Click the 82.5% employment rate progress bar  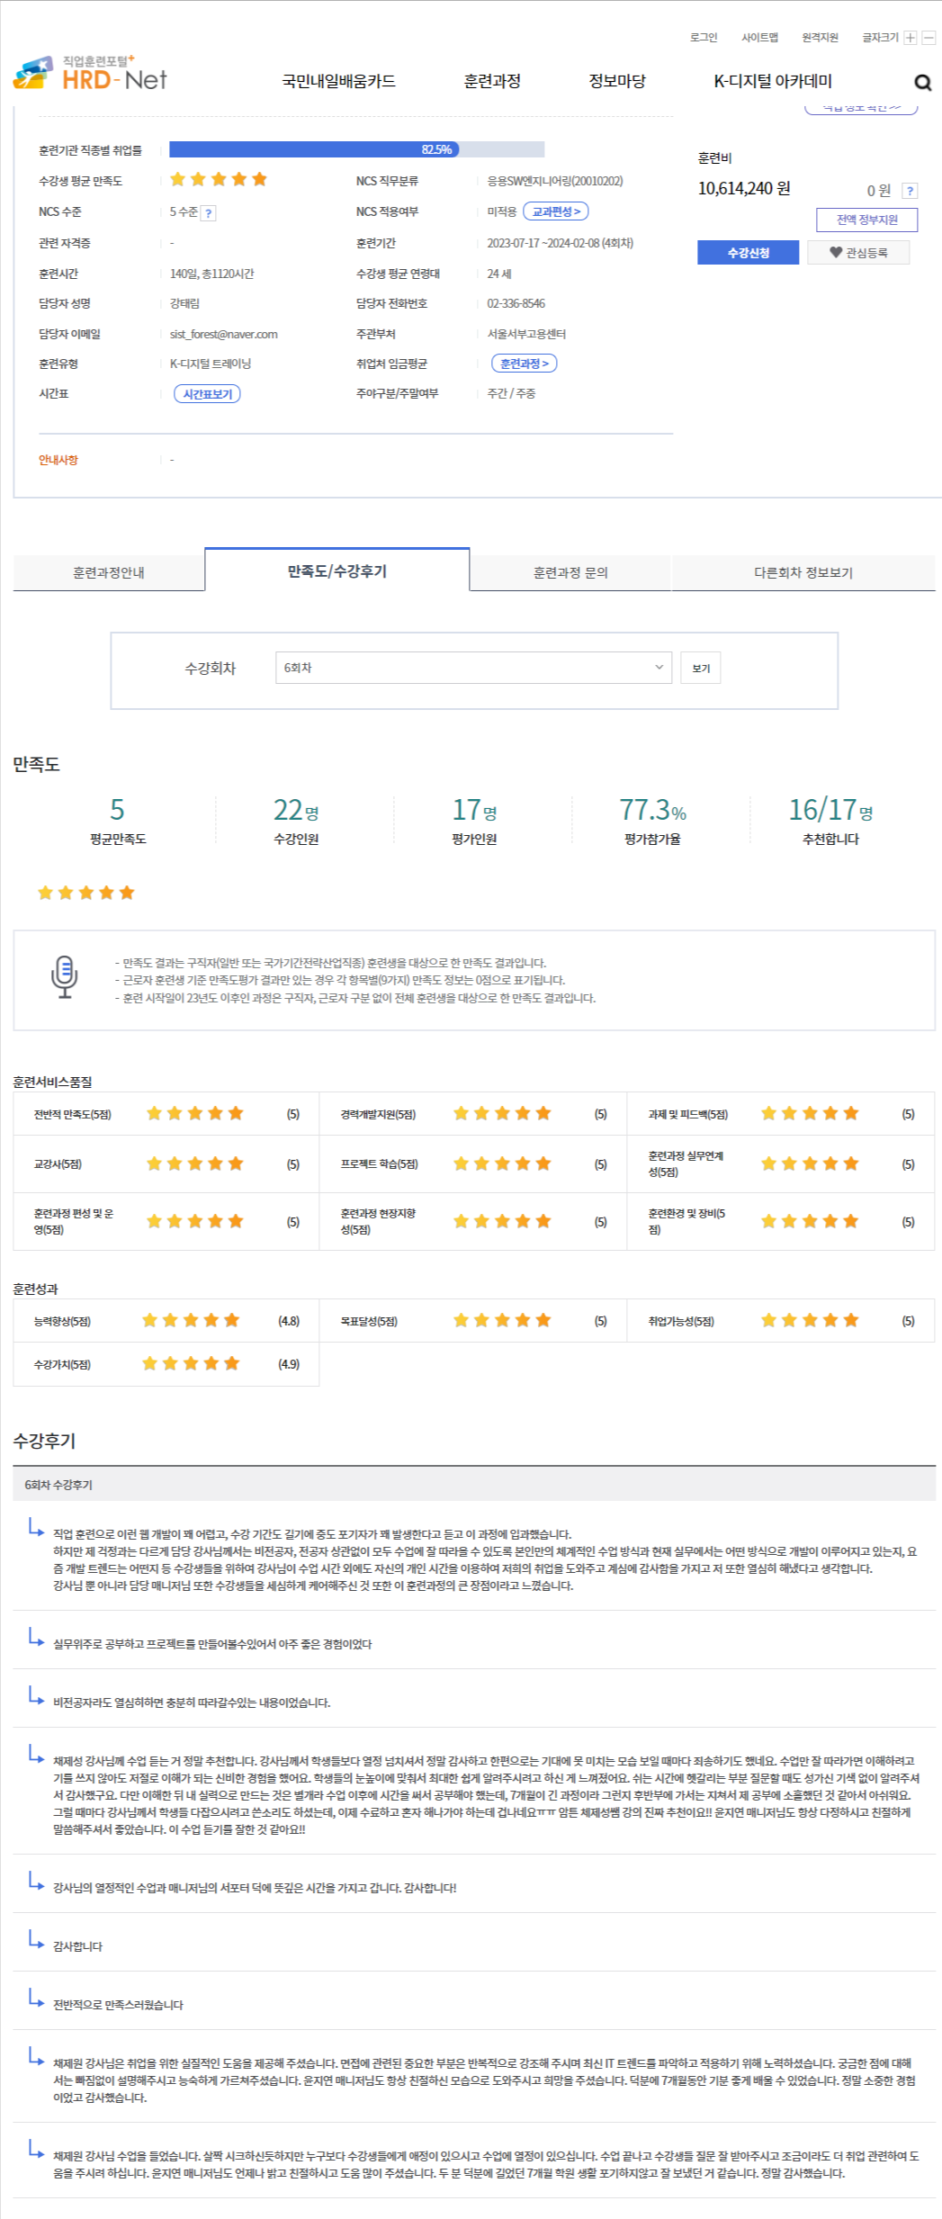(356, 149)
